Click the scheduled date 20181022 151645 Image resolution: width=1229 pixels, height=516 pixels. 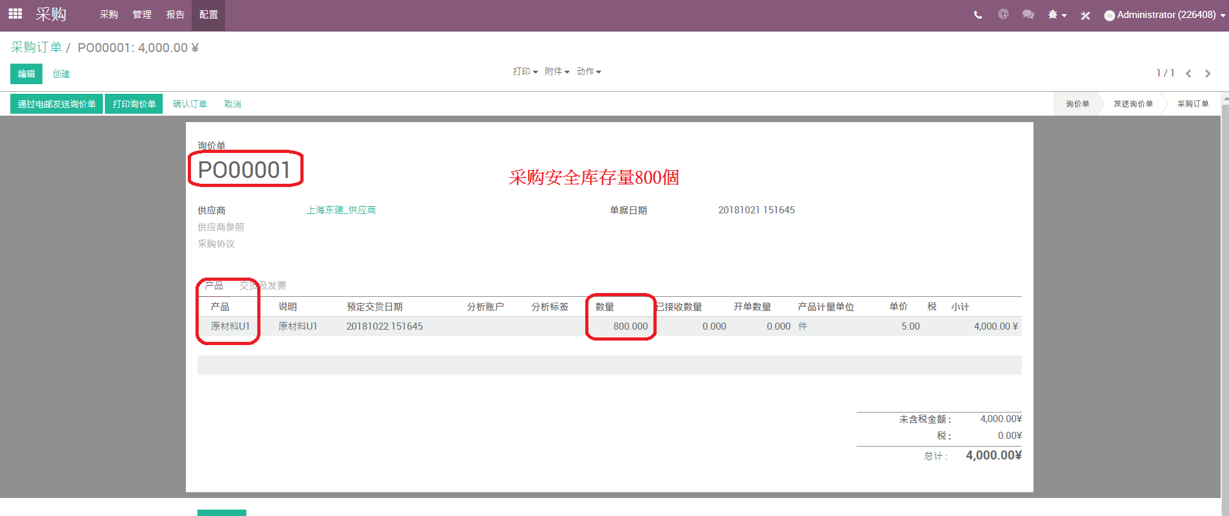(x=385, y=326)
